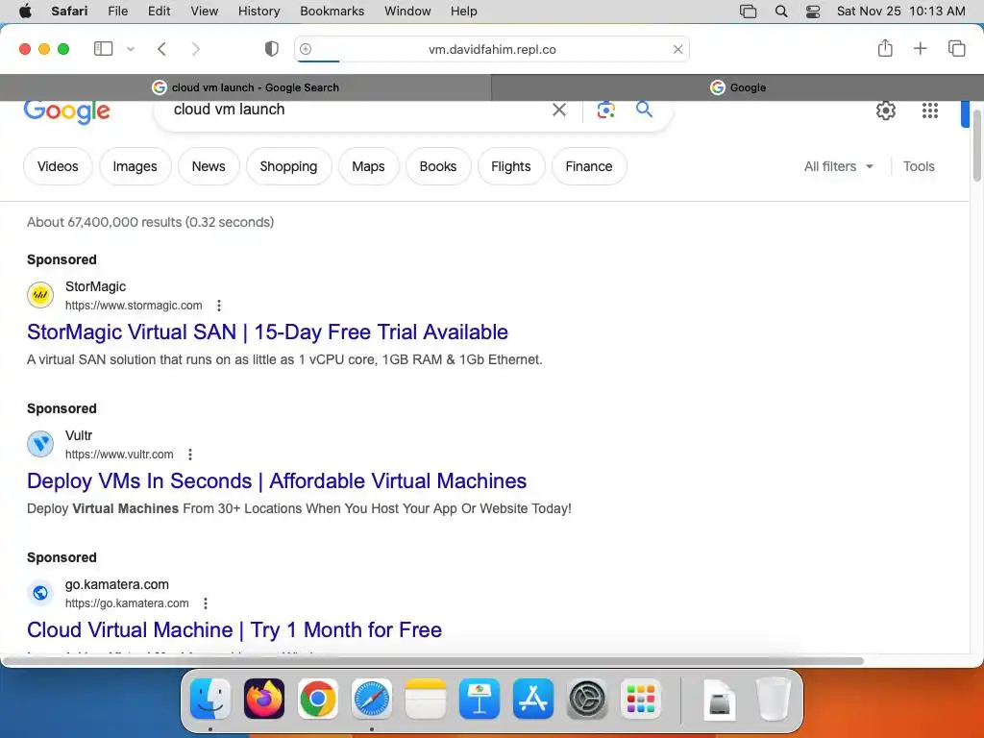Open Finder from the Dock
This screenshot has height=738, width=984.
tap(210, 699)
